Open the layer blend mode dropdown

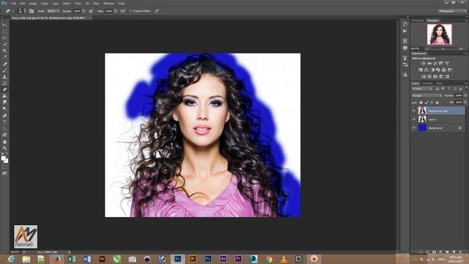coord(426,95)
